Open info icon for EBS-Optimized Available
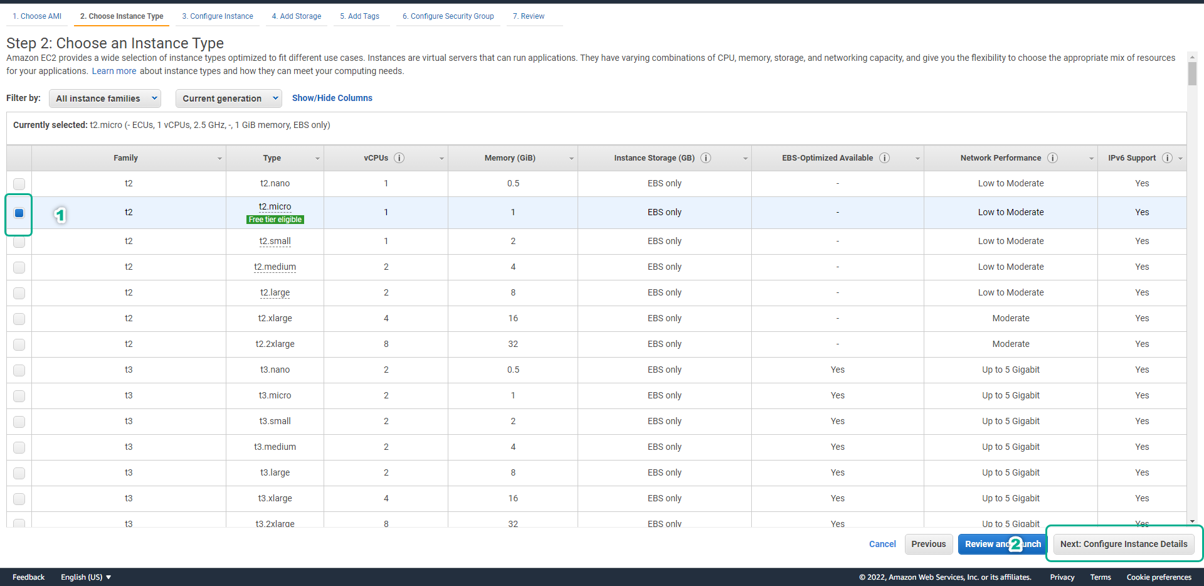This screenshot has height=586, width=1204. pos(884,158)
